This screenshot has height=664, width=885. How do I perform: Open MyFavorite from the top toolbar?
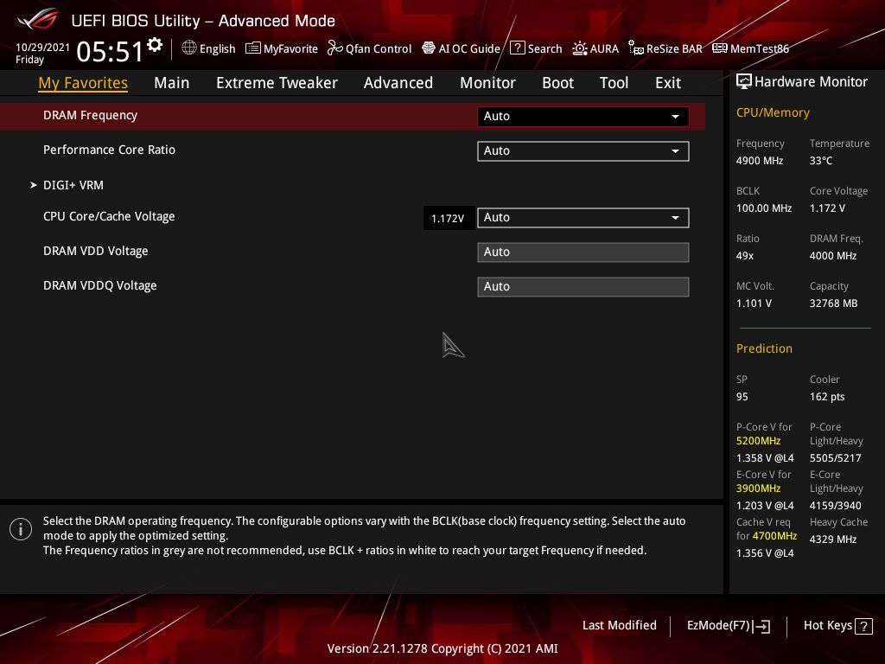click(282, 48)
